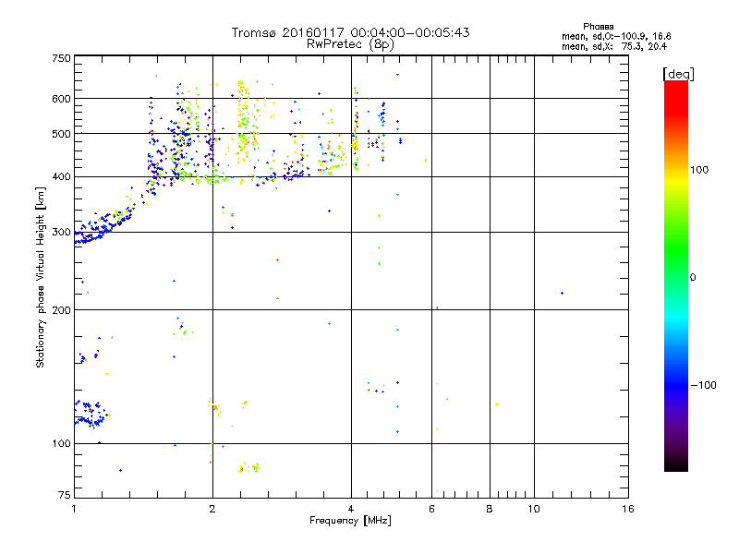Click the y-axis label "200"
Screen dimensions: 739x554
click(61, 310)
